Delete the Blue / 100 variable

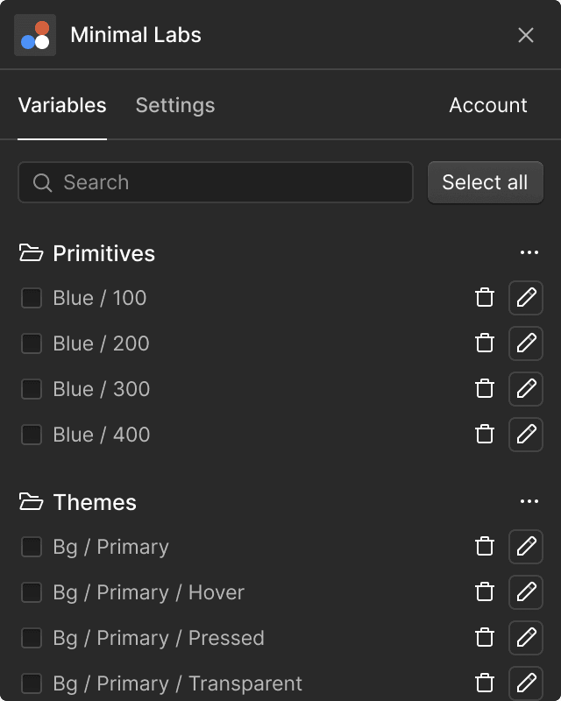point(485,298)
